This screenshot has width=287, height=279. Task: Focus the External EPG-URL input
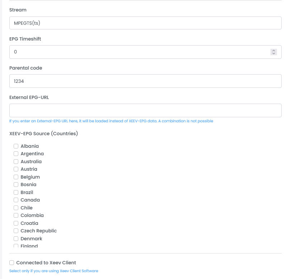145,110
